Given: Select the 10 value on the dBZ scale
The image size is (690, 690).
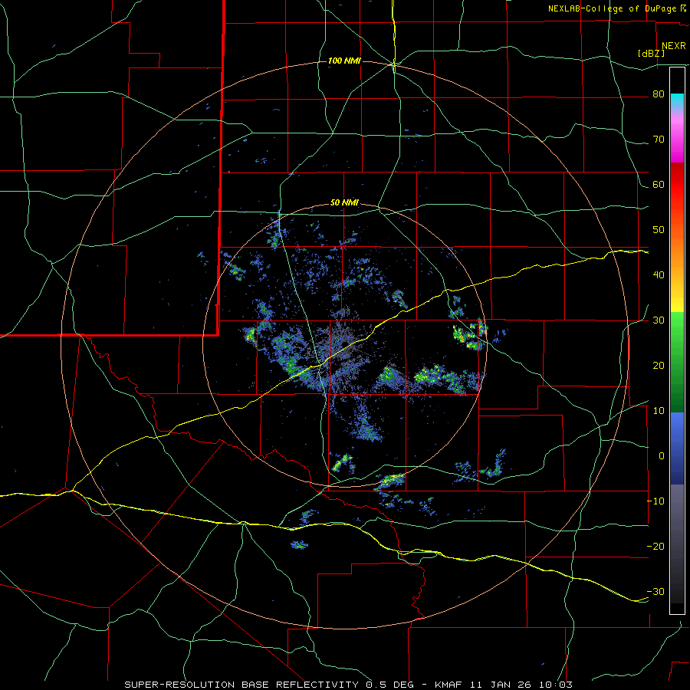Looking at the screenshot, I should [x=659, y=411].
